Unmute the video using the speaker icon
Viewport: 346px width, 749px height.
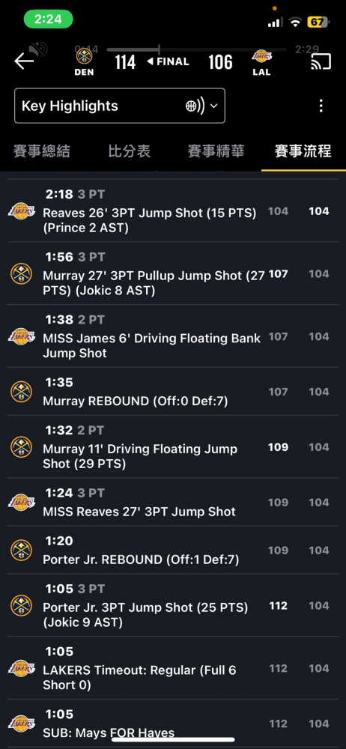(37, 49)
